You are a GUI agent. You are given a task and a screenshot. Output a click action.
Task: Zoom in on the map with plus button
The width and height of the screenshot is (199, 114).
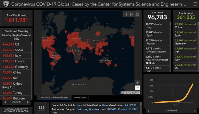pyautogui.click(x=138, y=83)
